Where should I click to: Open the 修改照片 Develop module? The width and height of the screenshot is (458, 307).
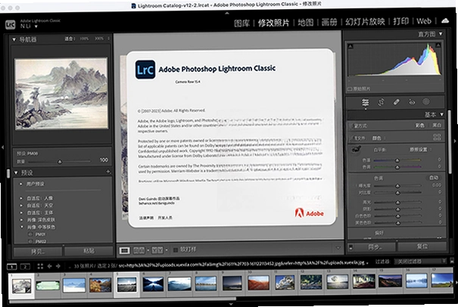[x=273, y=23]
